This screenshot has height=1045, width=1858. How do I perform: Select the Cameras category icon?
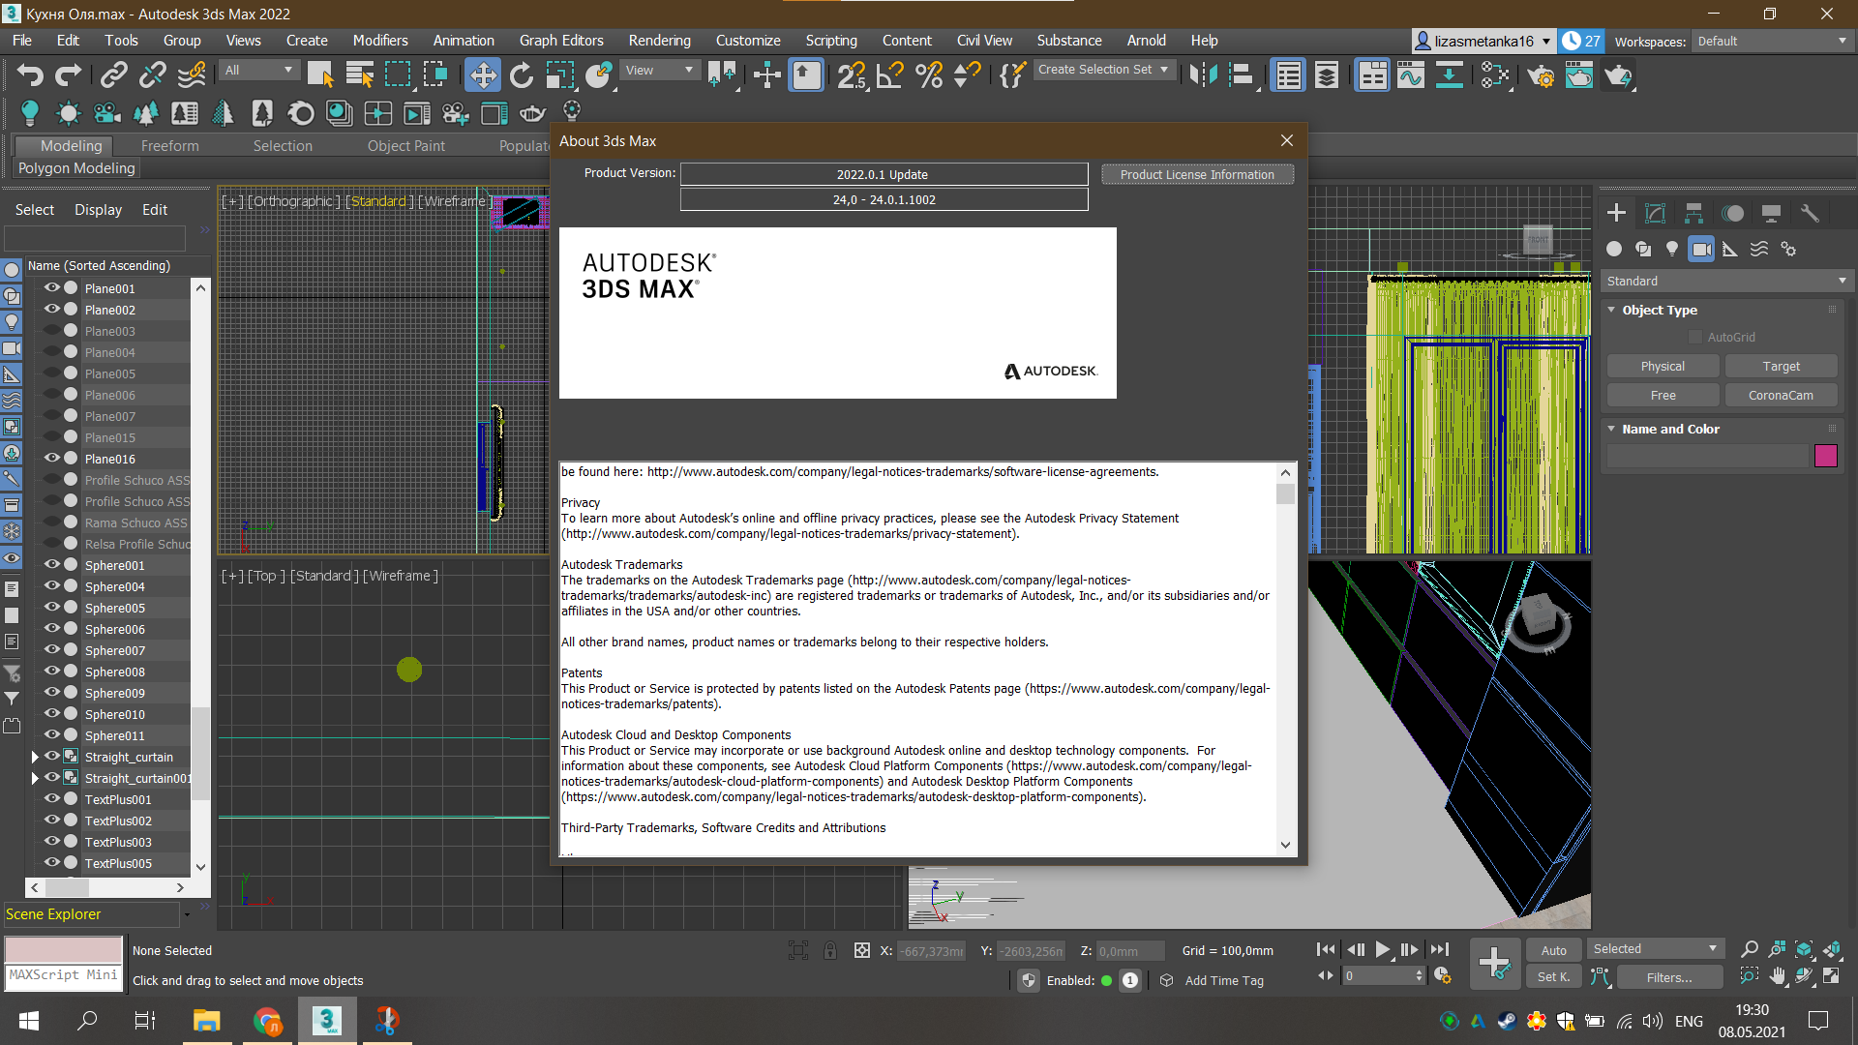tap(1701, 249)
